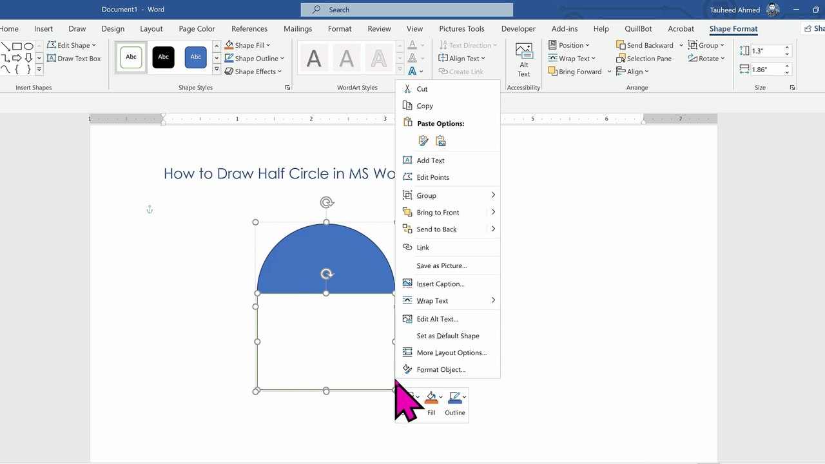Select the oval shape in Insert Shapes
This screenshot has width=825, height=464.
(28, 46)
